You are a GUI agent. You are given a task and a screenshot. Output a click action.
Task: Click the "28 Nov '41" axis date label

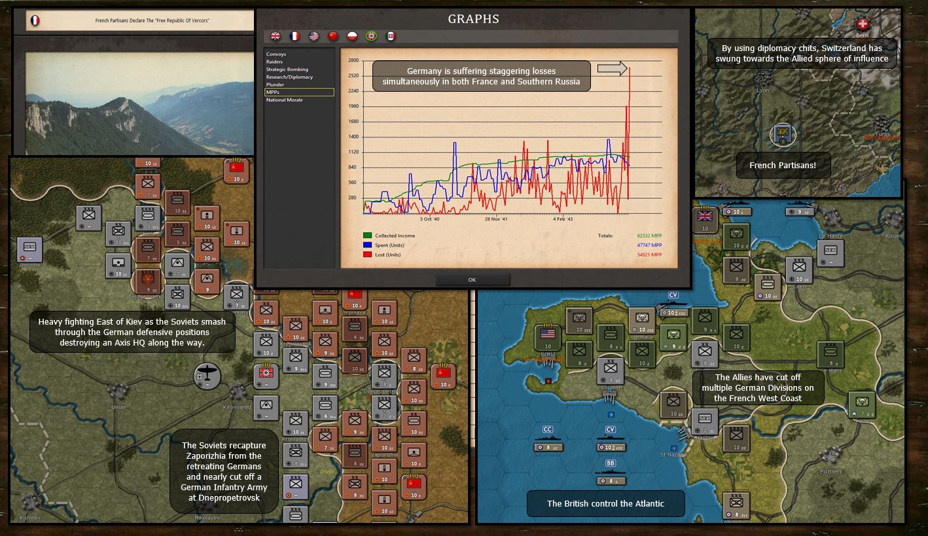point(496,219)
